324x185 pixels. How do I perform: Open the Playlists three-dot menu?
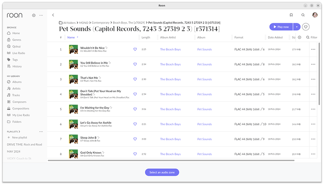[x=41, y=132]
